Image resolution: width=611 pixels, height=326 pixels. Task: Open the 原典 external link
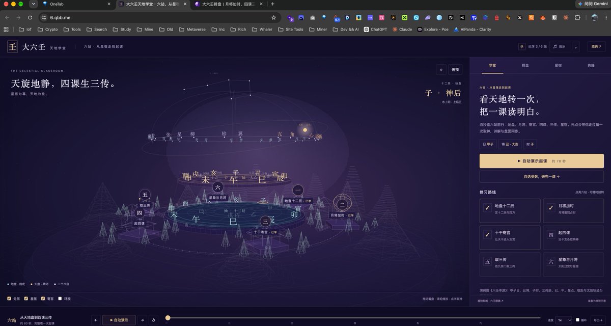tap(596, 47)
